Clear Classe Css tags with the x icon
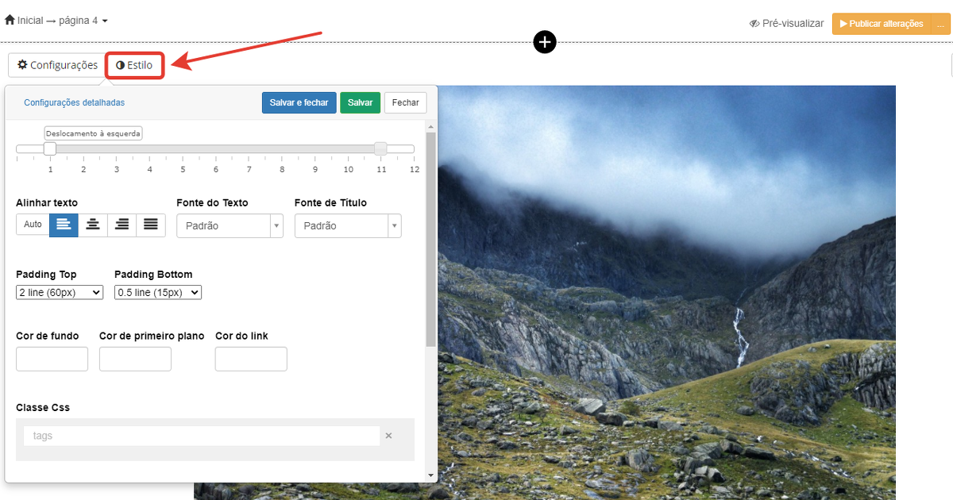Image resolution: width=953 pixels, height=500 pixels. pos(388,436)
